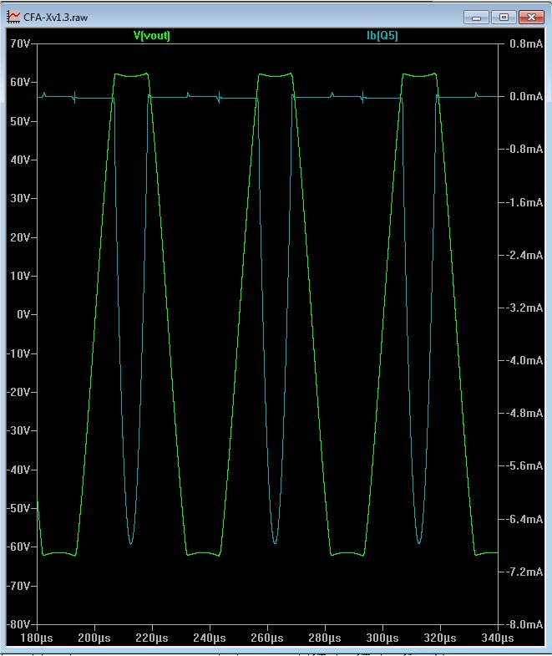Screen dimensions: 552x656
Task: Click the 10V left axis label
Action: point(20,276)
